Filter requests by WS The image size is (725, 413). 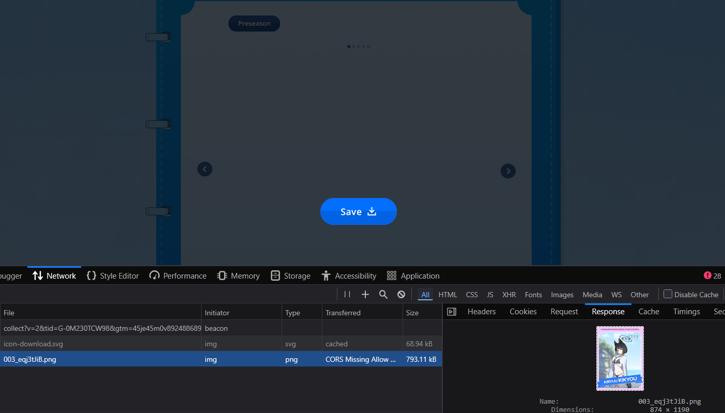(616, 295)
